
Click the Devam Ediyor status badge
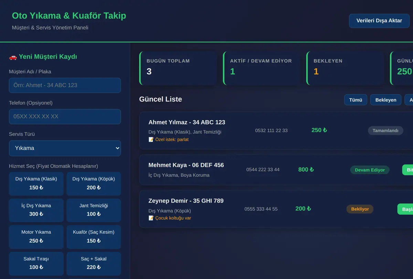point(370,170)
